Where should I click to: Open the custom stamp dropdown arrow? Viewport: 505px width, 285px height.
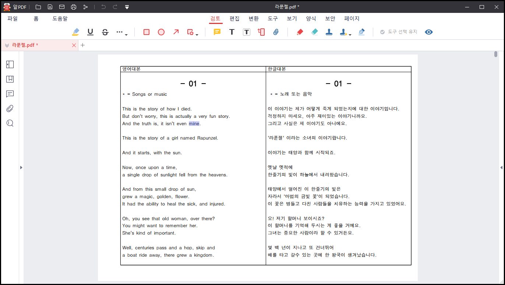(x=350, y=35)
